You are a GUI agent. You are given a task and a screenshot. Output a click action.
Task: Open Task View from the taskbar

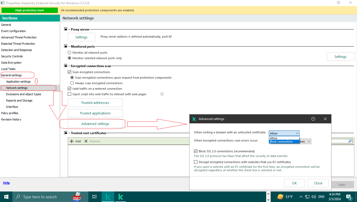pyautogui.click(x=94, y=197)
